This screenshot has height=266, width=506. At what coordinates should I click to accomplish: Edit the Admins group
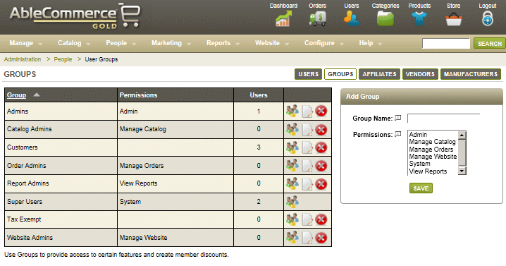(x=307, y=111)
